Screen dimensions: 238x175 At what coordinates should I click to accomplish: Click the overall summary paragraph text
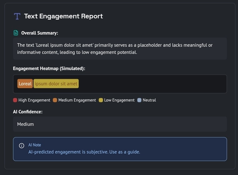[x=115, y=49]
